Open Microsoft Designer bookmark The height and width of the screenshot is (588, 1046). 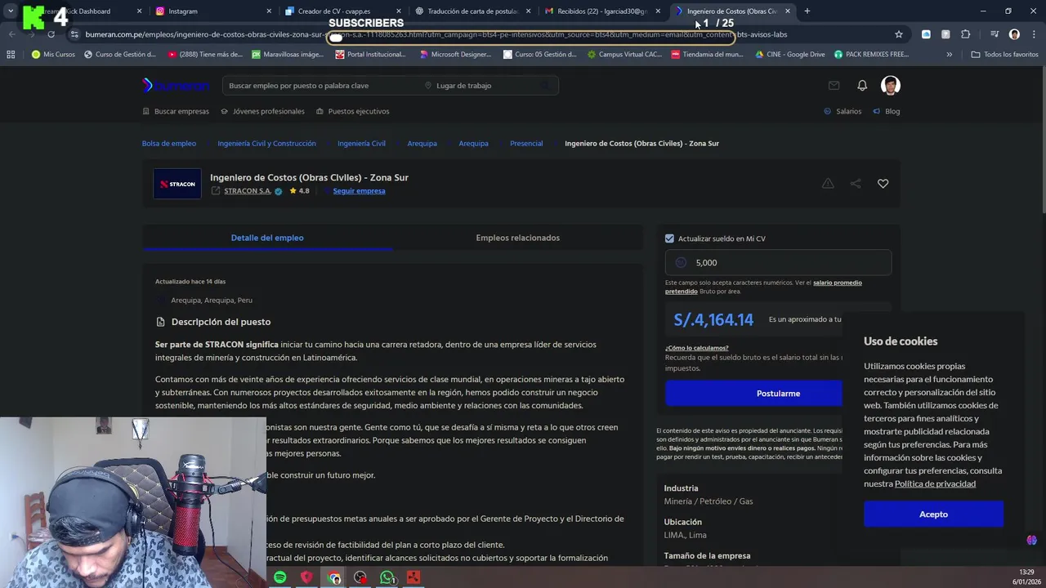[x=455, y=55]
